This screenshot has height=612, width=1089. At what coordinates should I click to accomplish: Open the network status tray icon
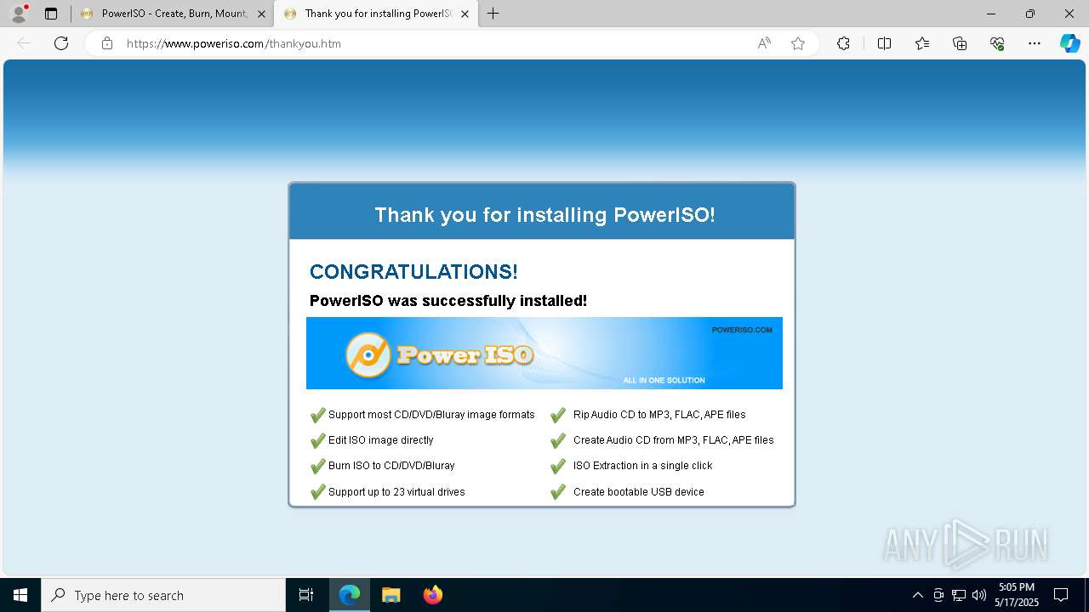point(959,595)
